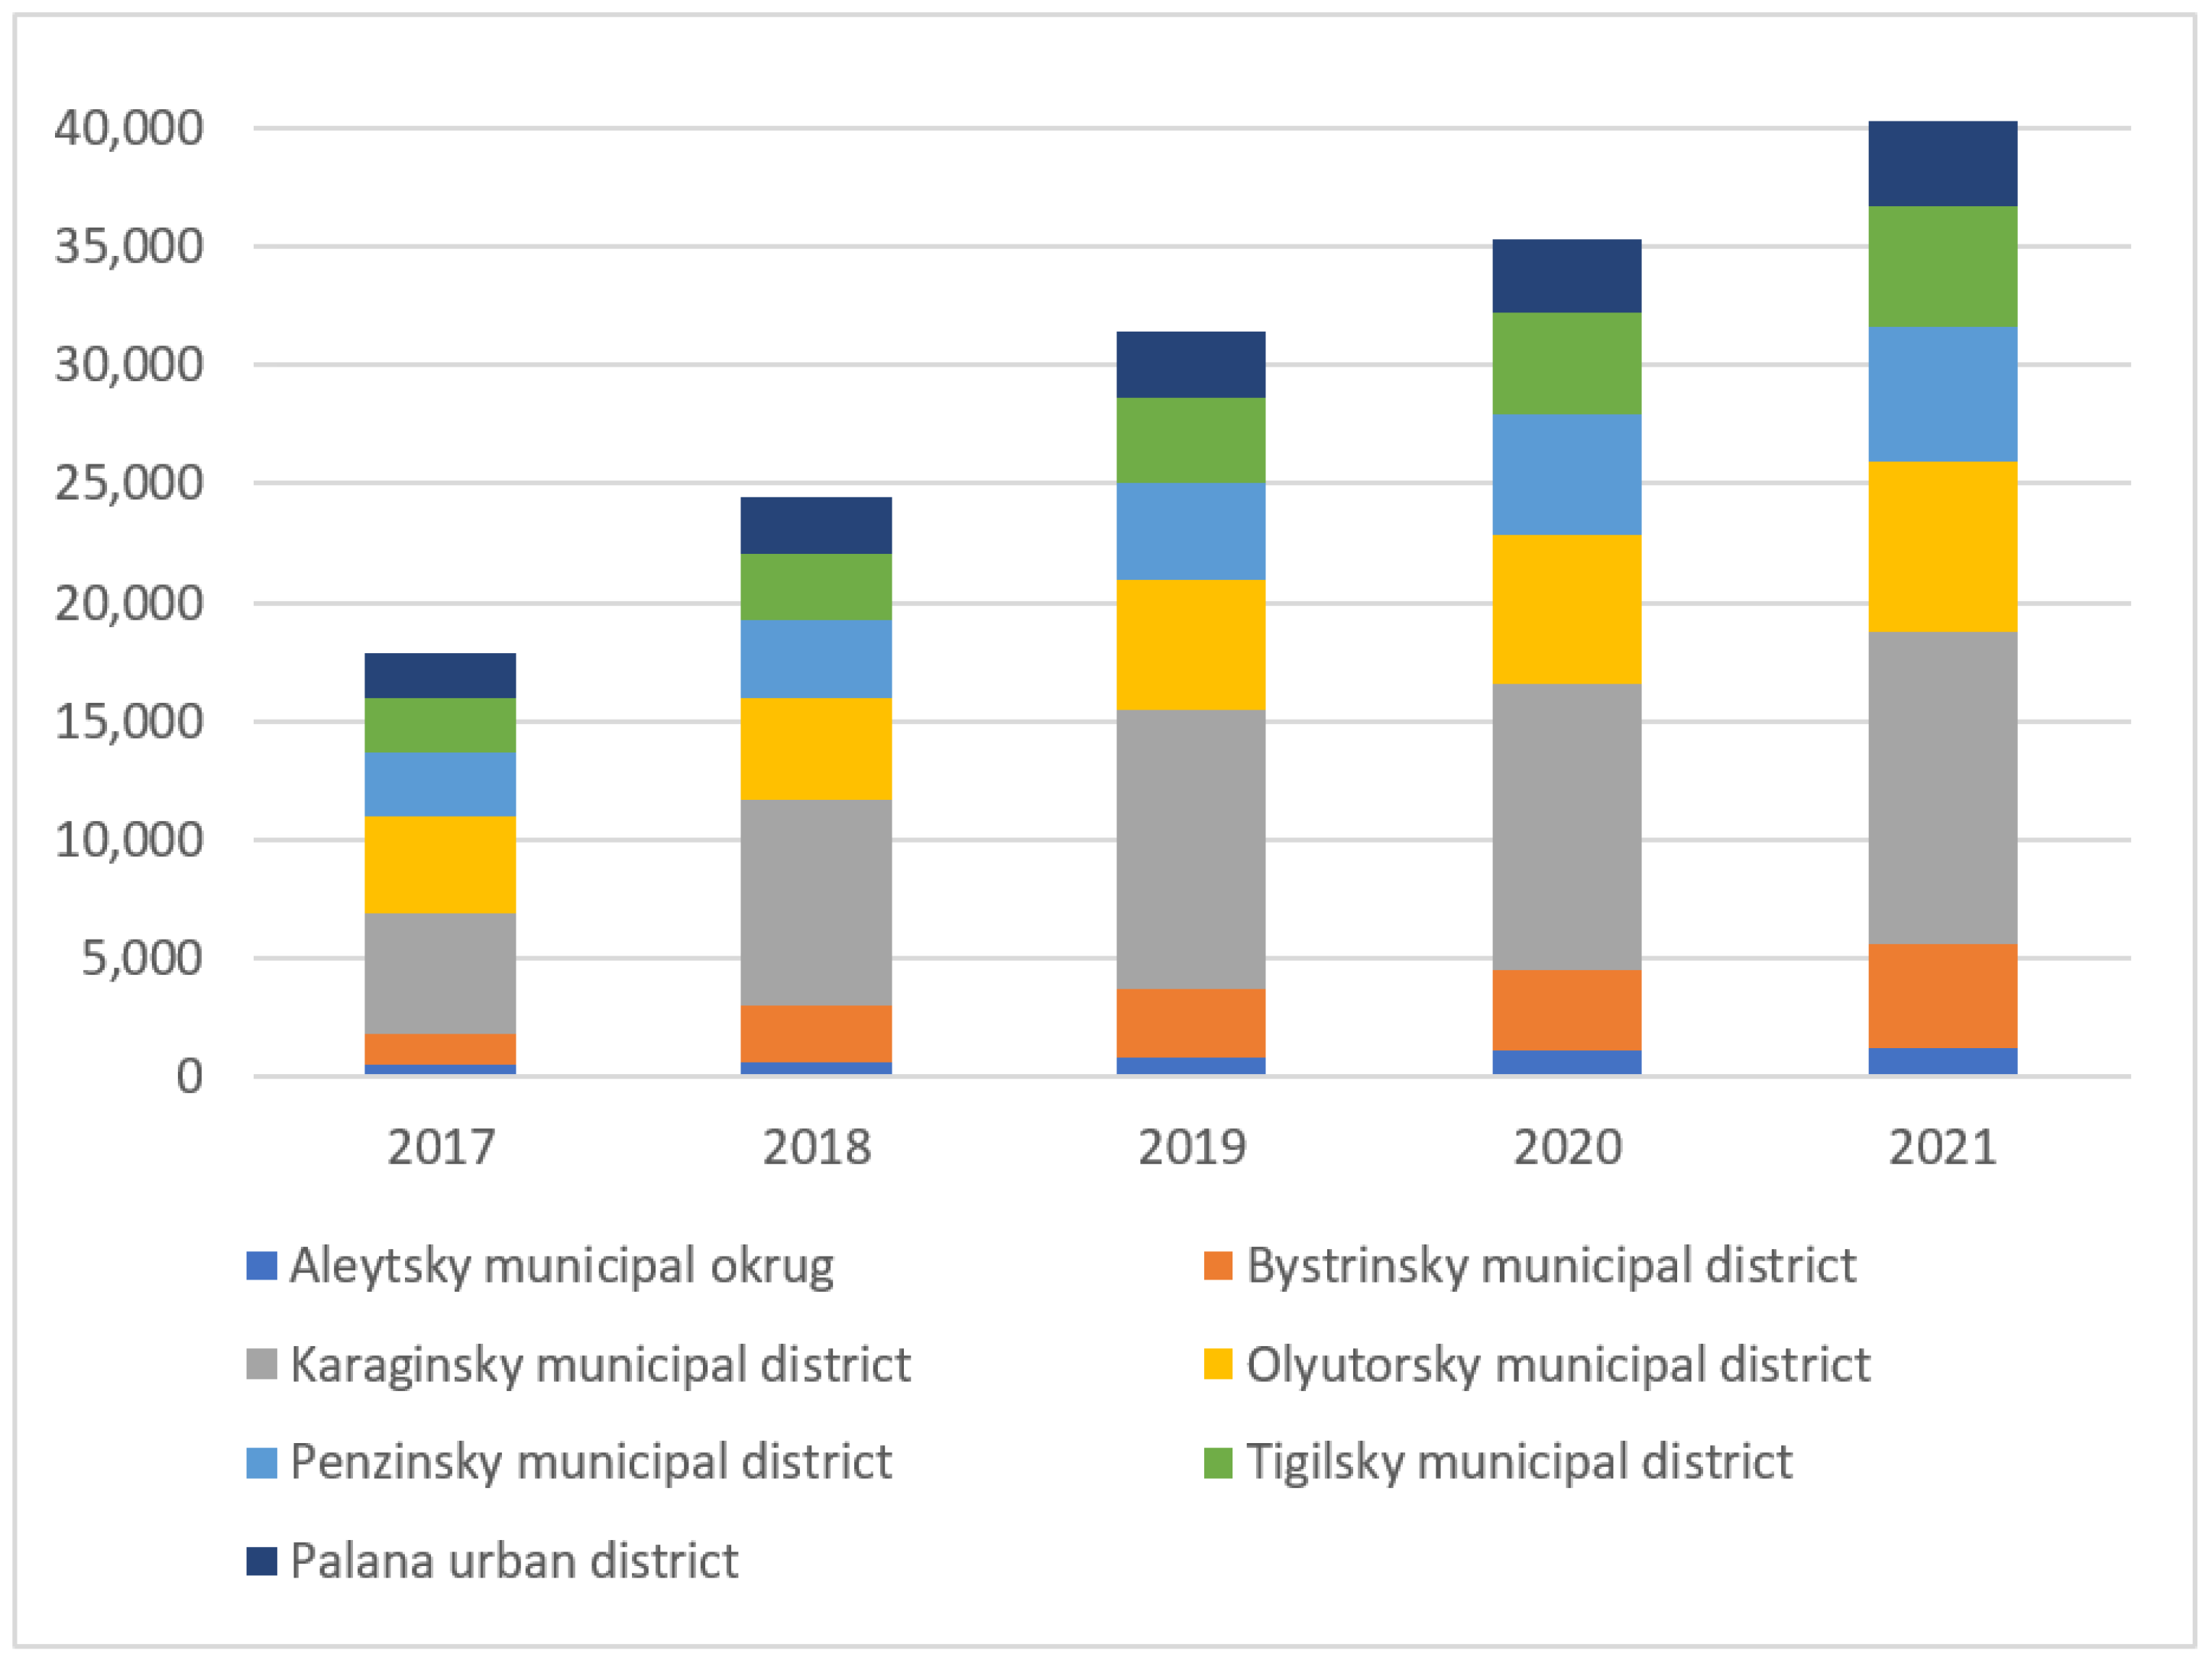Click the Penzinsky municipal district legend swatch
This screenshot has width=2212, height=1660.
coord(261,1462)
